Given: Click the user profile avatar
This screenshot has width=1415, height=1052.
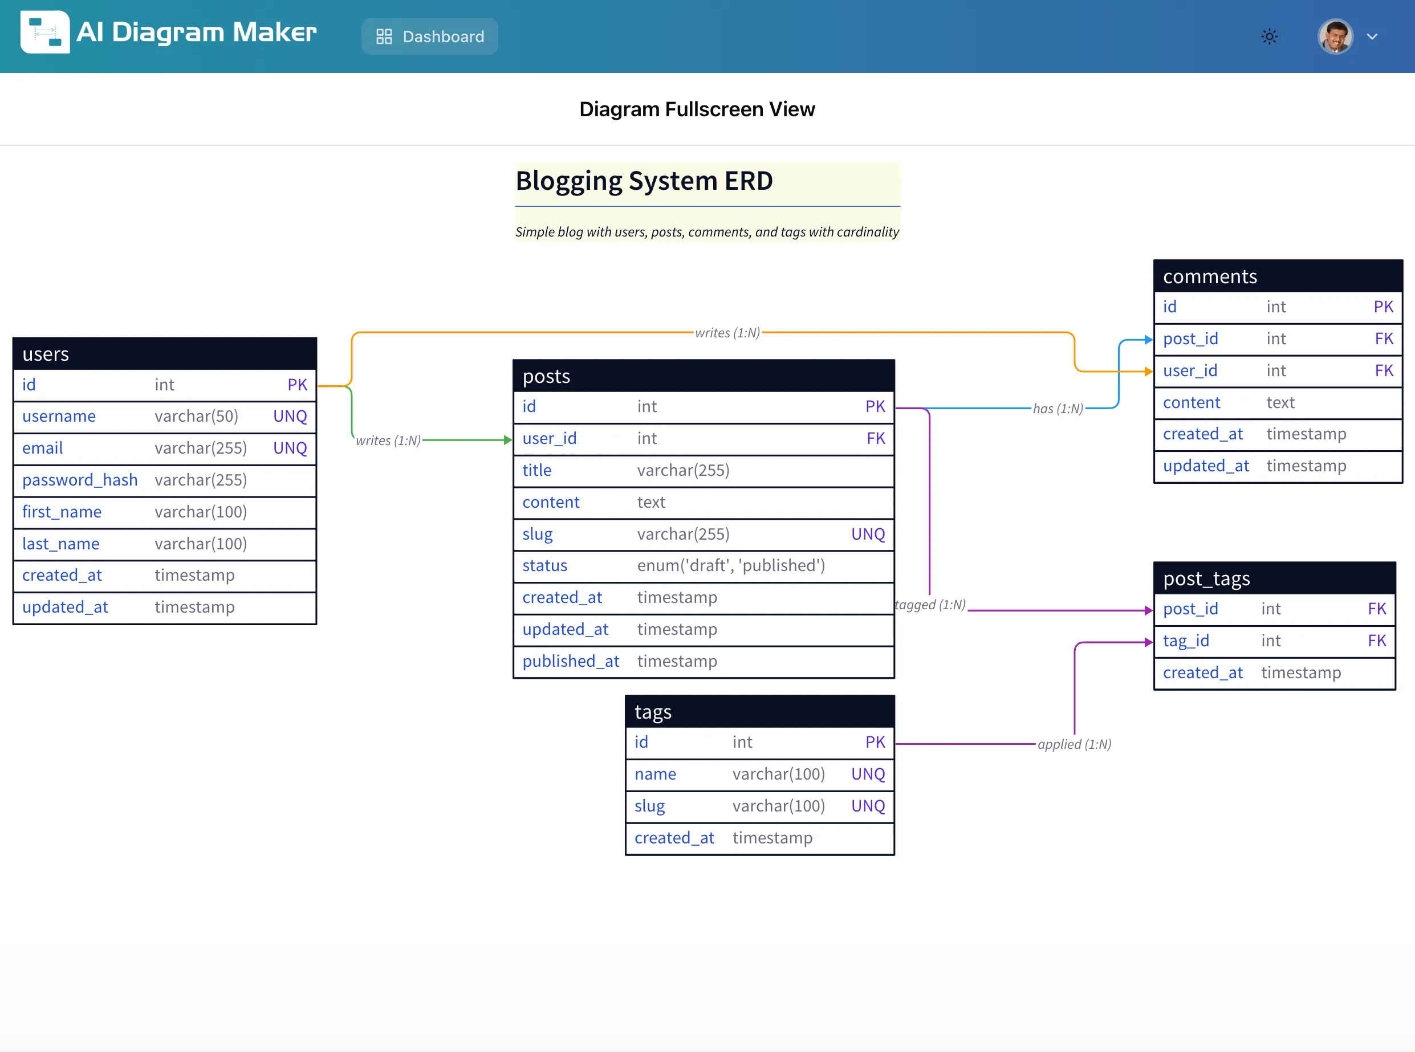Looking at the screenshot, I should [x=1335, y=36].
